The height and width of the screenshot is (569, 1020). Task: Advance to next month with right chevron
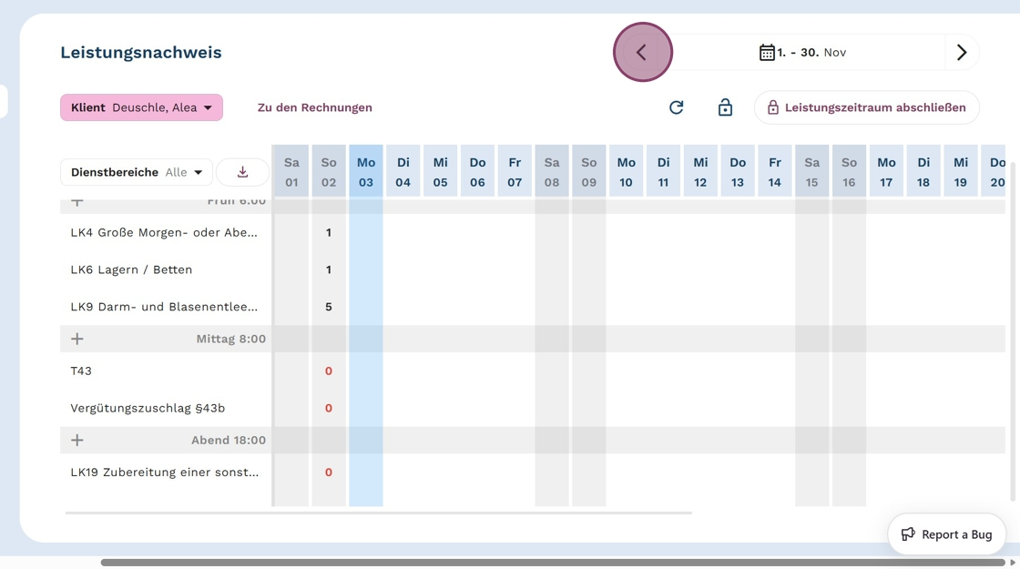point(962,52)
